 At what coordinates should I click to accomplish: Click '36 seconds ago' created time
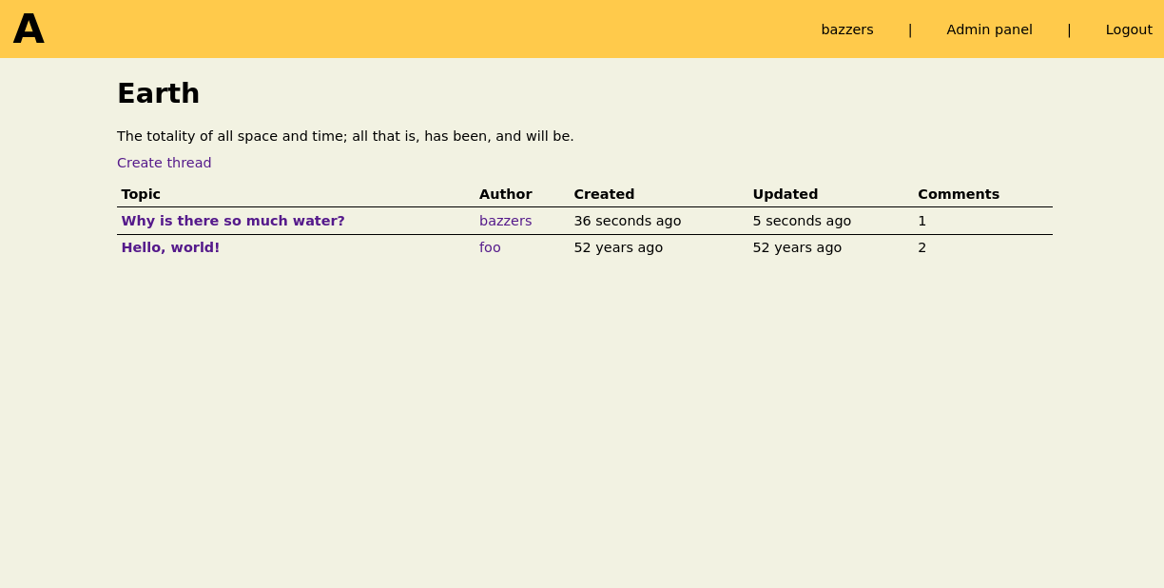point(628,221)
